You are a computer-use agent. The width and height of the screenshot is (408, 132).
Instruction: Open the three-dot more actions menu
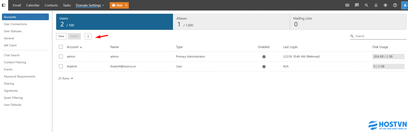coord(88,36)
